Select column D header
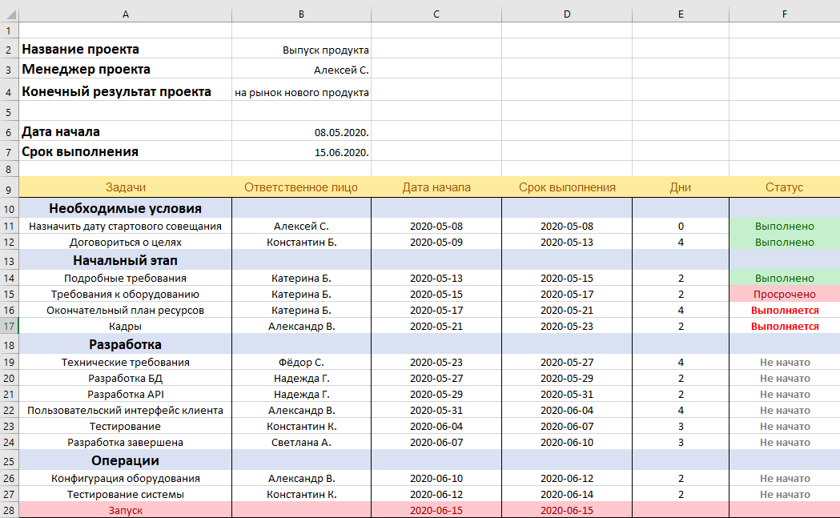The image size is (840, 518). (x=567, y=14)
